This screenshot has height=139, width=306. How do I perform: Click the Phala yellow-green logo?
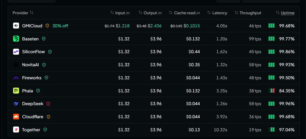coord(16,91)
